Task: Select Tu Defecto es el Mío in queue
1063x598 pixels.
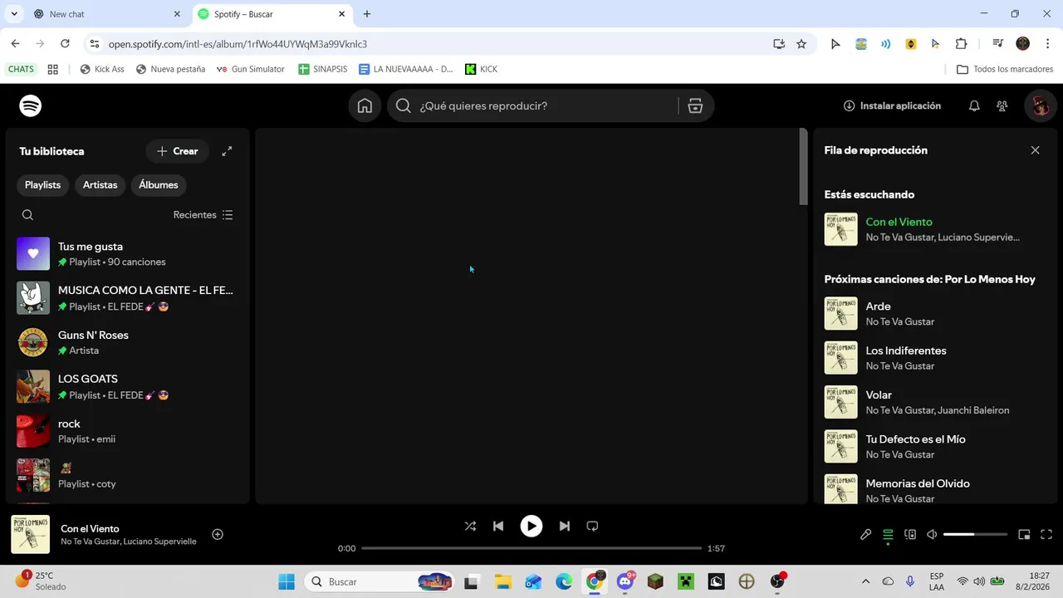Action: pos(935,446)
